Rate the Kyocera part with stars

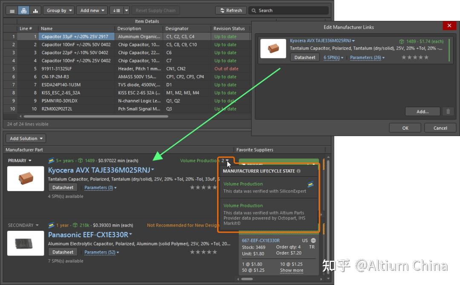[203, 187]
